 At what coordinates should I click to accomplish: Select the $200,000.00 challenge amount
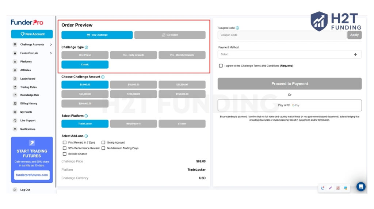(x=85, y=103)
